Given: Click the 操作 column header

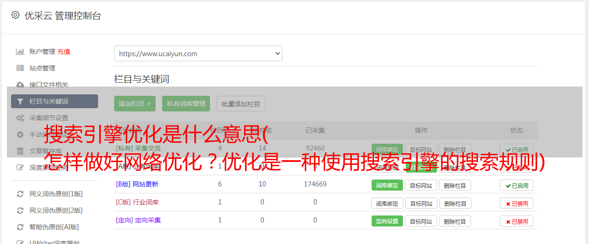Looking at the screenshot, I should [x=421, y=130].
